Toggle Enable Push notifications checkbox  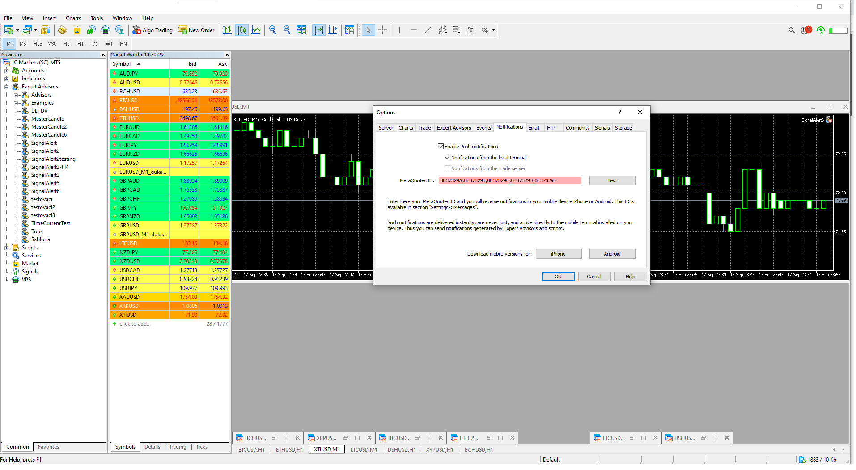[441, 146]
